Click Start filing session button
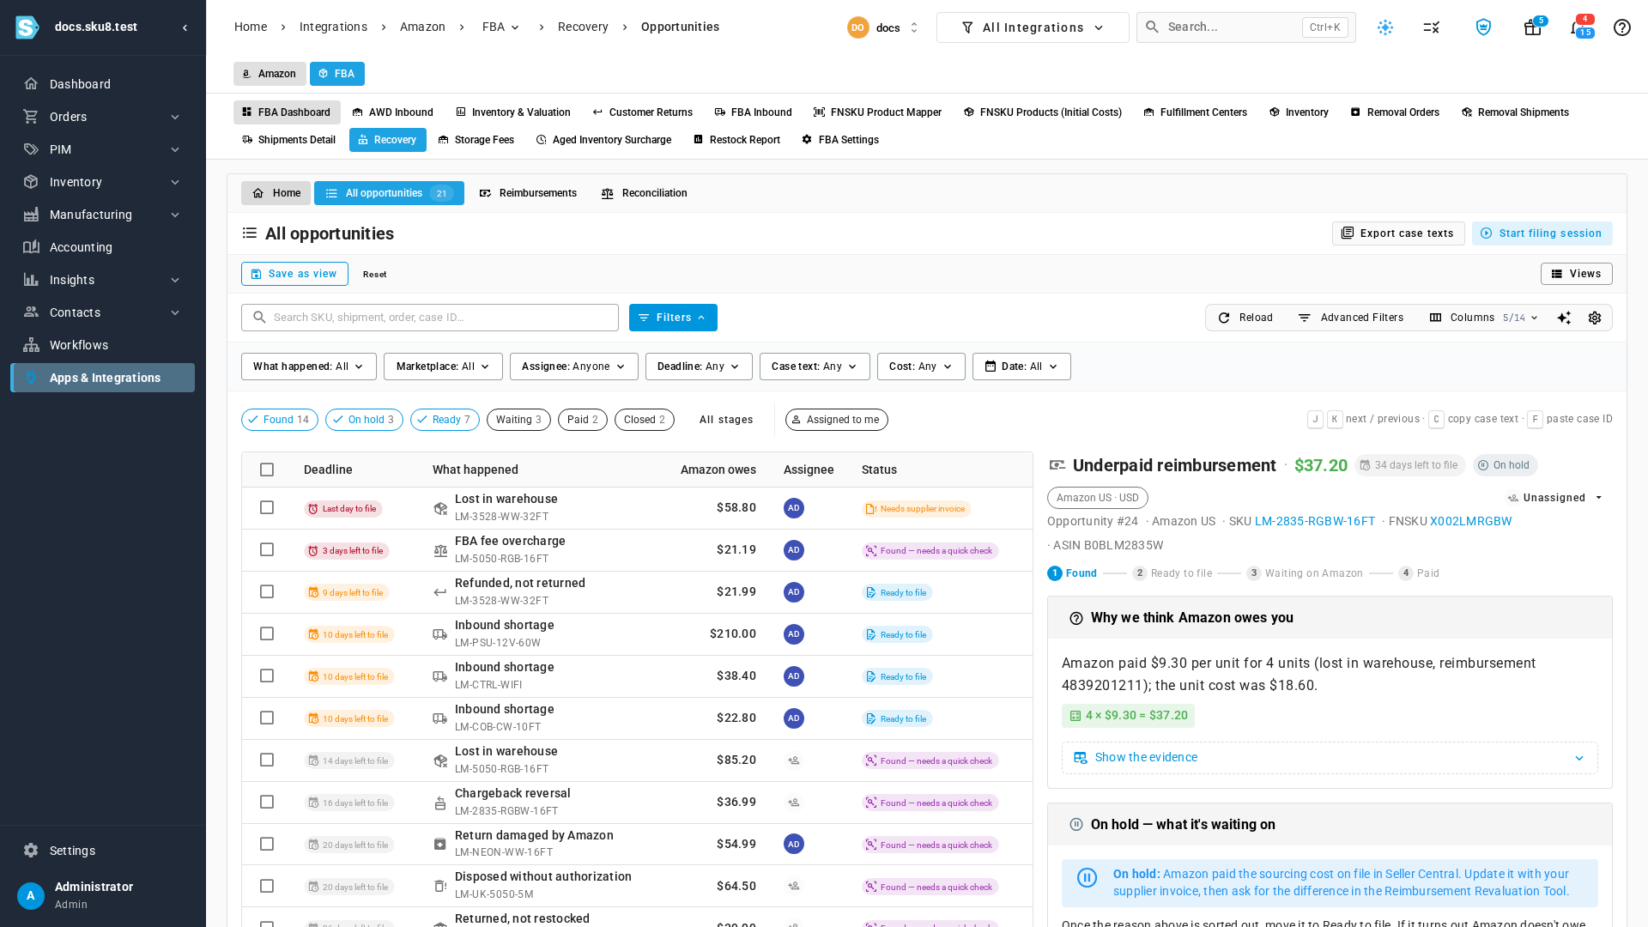1648x927 pixels. coord(1542,233)
